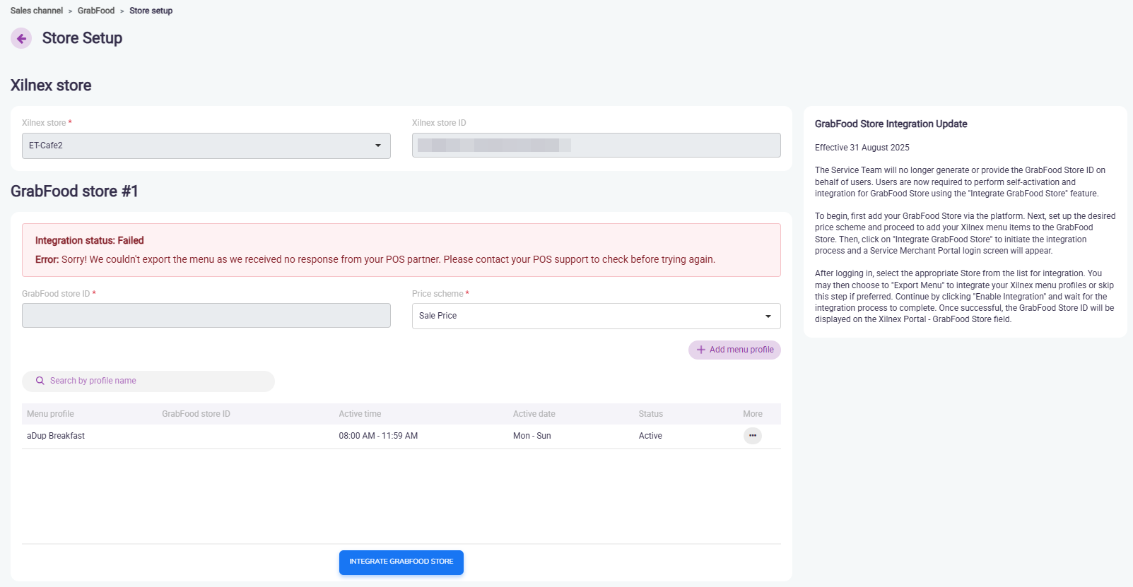This screenshot has width=1133, height=587.
Task: Select the aDup Breakfast menu profile row
Action: (56, 436)
